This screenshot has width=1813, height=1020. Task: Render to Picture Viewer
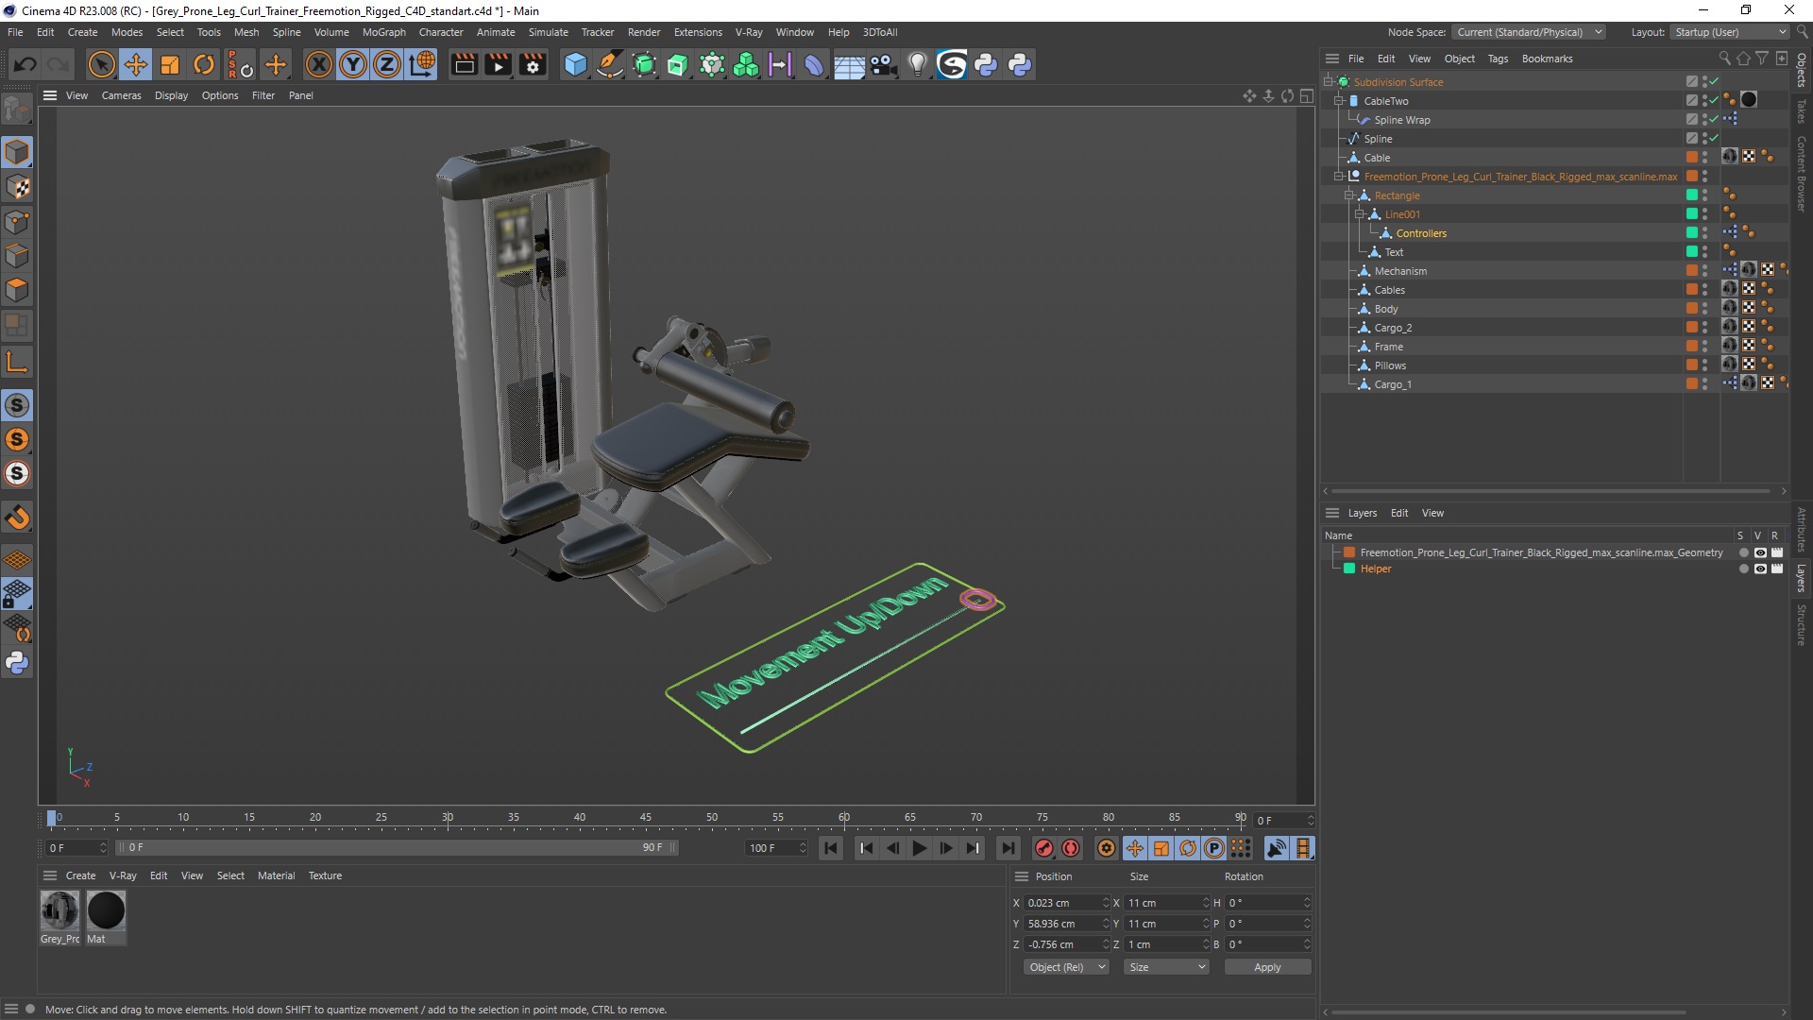[499, 64]
